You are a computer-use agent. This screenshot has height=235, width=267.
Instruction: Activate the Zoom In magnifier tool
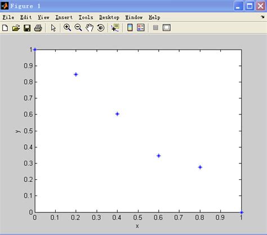(67, 28)
